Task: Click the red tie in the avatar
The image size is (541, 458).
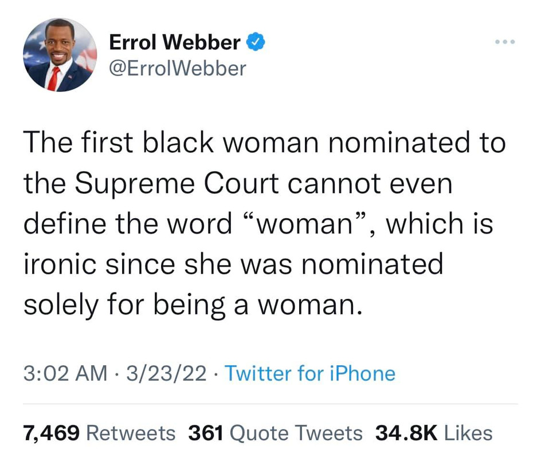Action: [54, 79]
